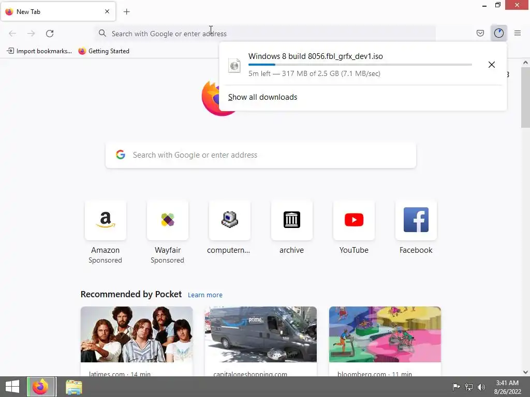
Task: Click the scrollbar down arrow
Action: click(x=525, y=372)
